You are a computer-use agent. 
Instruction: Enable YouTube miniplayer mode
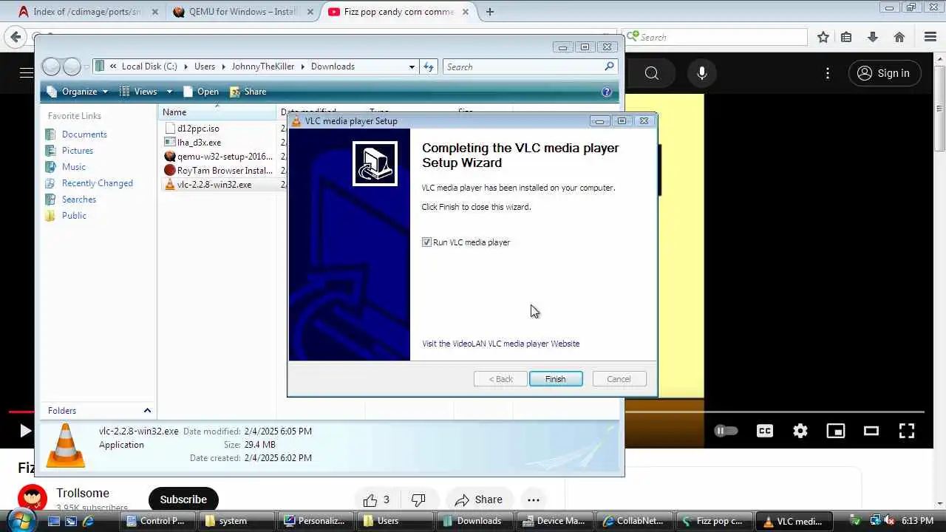(x=836, y=431)
